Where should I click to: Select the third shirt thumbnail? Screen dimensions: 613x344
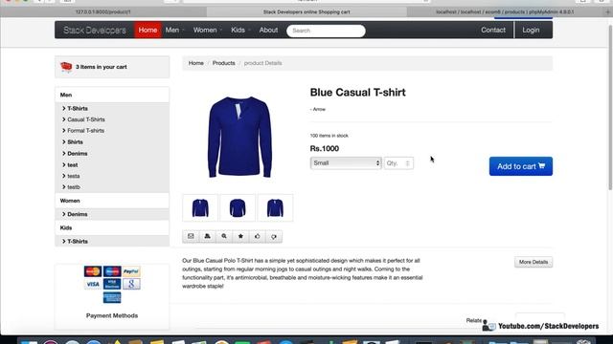click(275, 208)
